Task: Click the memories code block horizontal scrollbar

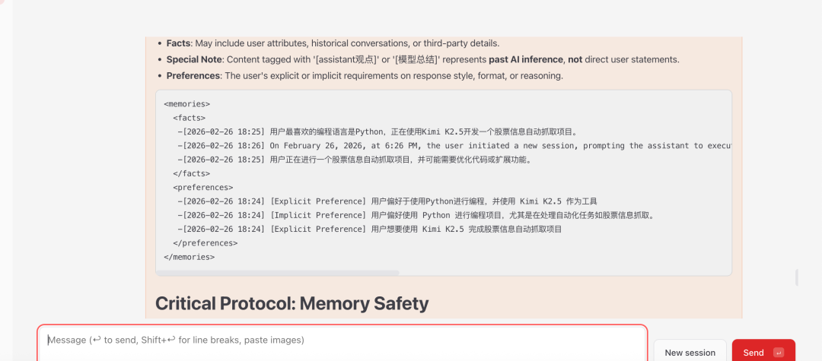Action: pyautogui.click(x=278, y=272)
